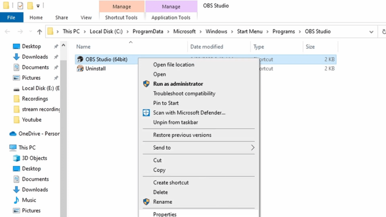Select This PC in navigation pane

click(x=27, y=148)
